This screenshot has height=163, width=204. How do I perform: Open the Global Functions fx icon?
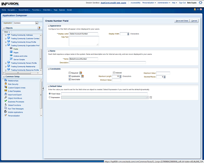(x=6, y=105)
